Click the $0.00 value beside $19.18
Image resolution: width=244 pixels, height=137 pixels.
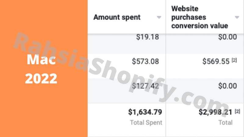tap(228, 37)
